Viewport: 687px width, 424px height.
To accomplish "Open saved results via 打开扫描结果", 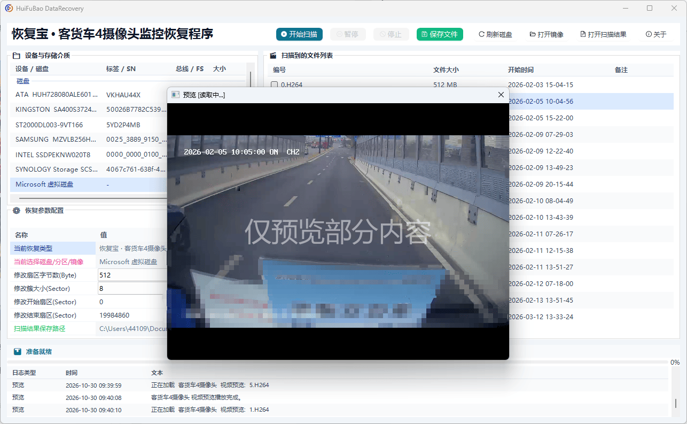I will click(603, 34).
